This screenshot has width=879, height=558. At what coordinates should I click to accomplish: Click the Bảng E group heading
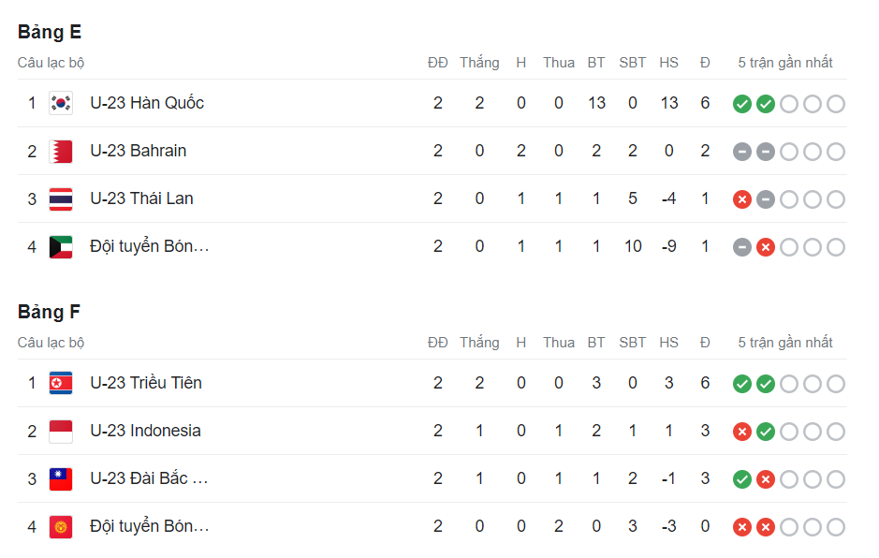(50, 32)
